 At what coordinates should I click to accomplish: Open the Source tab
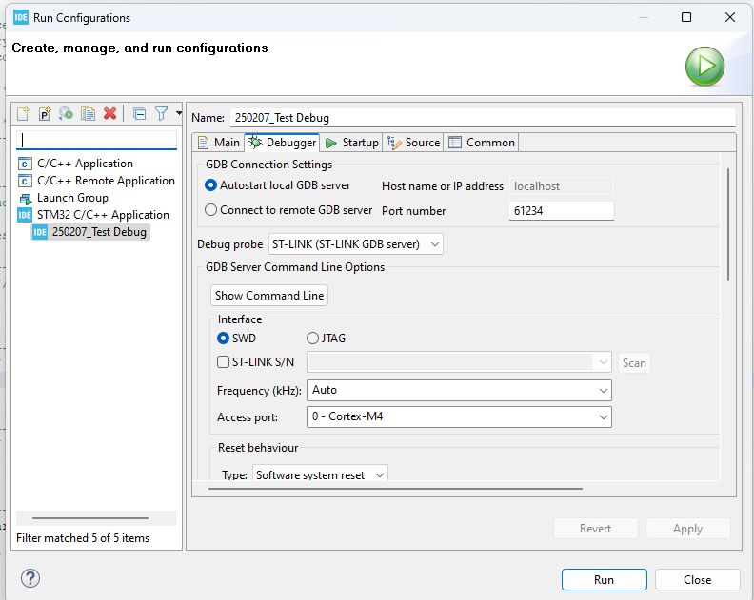coord(413,143)
